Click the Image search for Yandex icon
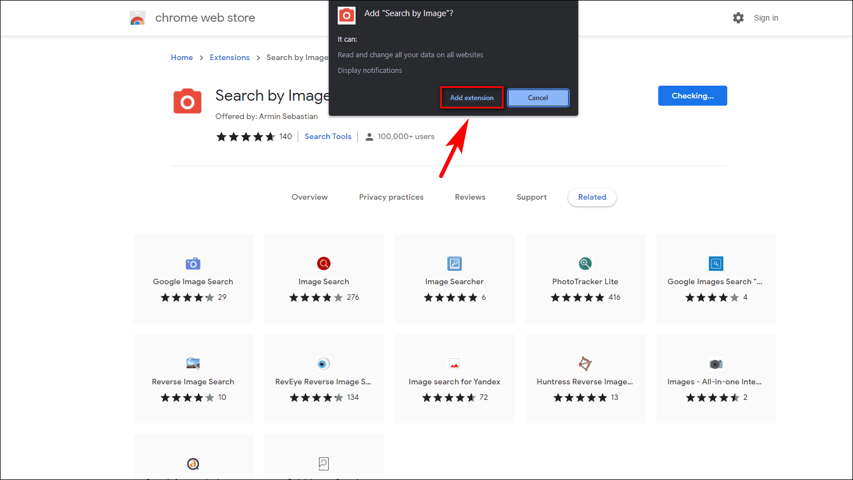The width and height of the screenshot is (853, 480). (455, 364)
